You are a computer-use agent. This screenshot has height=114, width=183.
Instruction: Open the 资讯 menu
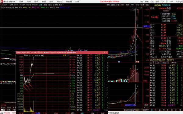(x=36, y=2)
